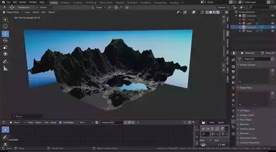Click the Scene name field
Viewport: 276px width, 152px height.
click(217, 2)
